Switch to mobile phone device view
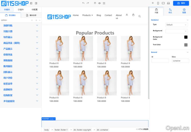The height and width of the screenshot is (132, 191). 158,3
